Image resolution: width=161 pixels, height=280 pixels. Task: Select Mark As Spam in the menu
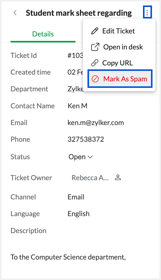(x=120, y=79)
